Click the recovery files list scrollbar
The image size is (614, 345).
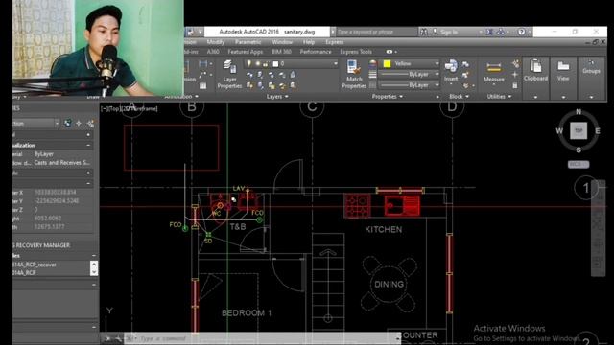(x=94, y=268)
